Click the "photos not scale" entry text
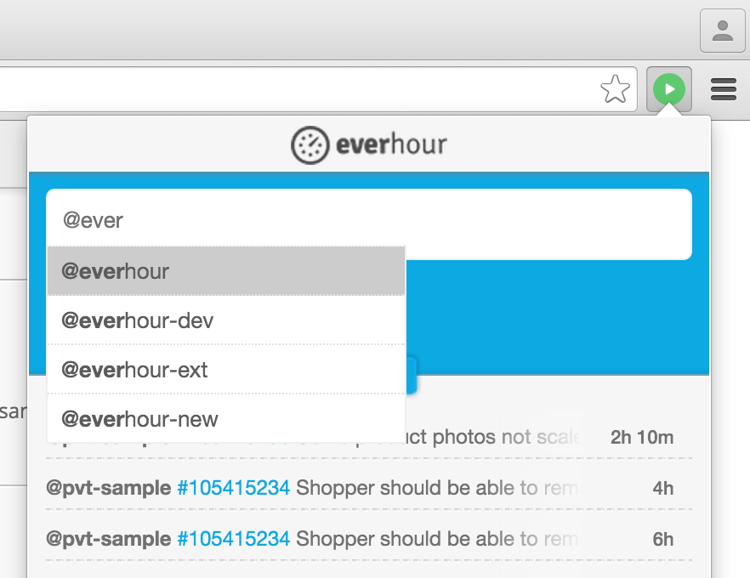The height and width of the screenshot is (578, 750). point(507,437)
